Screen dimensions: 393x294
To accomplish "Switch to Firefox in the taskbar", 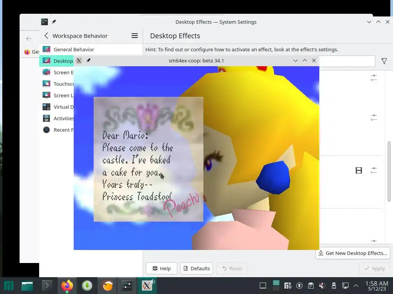I will [x=67, y=286].
